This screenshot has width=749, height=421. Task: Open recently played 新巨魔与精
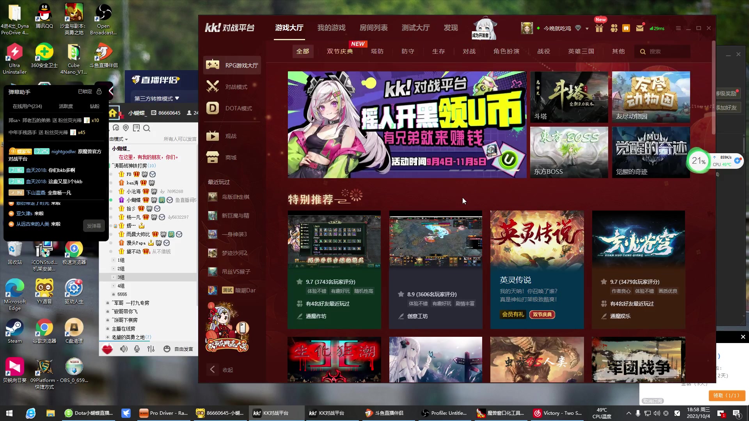click(x=229, y=216)
